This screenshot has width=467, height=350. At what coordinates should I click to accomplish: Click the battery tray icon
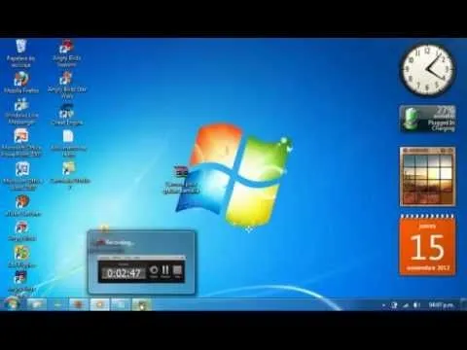point(416,305)
